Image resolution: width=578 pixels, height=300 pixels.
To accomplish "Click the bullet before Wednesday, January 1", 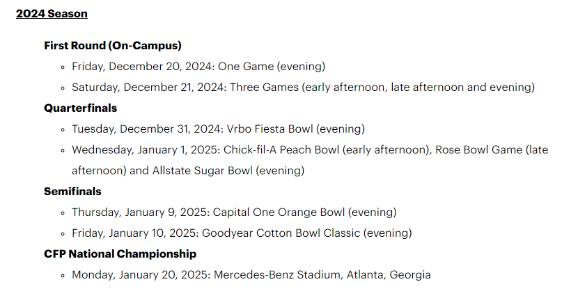I will click(x=63, y=150).
